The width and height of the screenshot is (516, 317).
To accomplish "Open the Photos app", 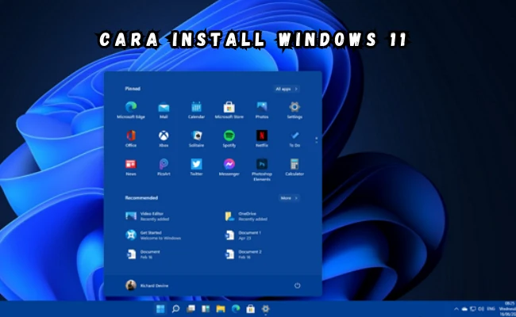I will coord(262,110).
